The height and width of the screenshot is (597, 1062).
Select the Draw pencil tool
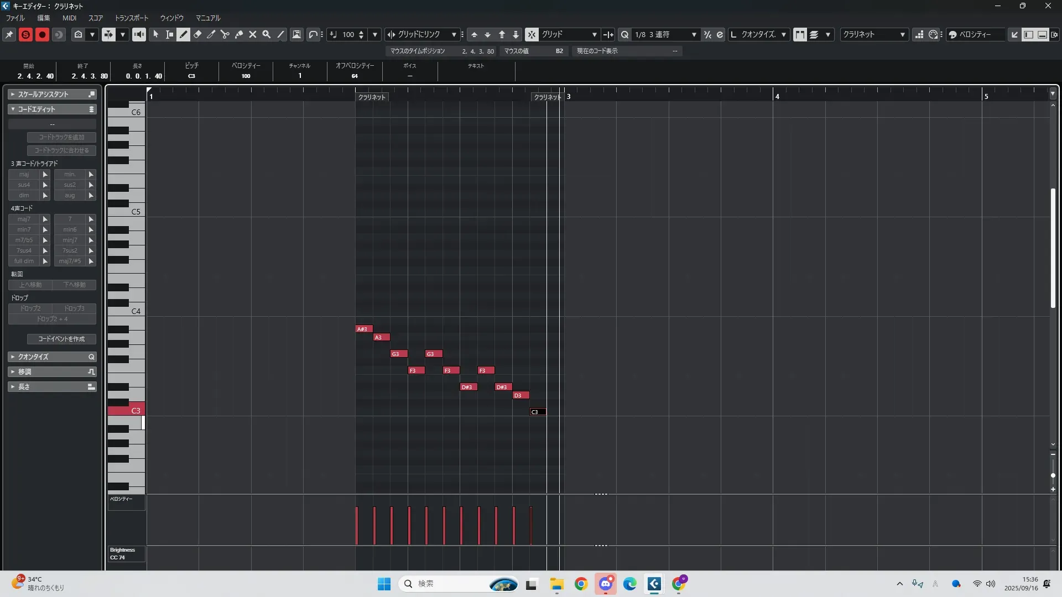click(x=184, y=34)
